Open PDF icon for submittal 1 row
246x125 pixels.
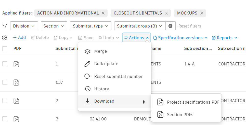pos(16,64)
